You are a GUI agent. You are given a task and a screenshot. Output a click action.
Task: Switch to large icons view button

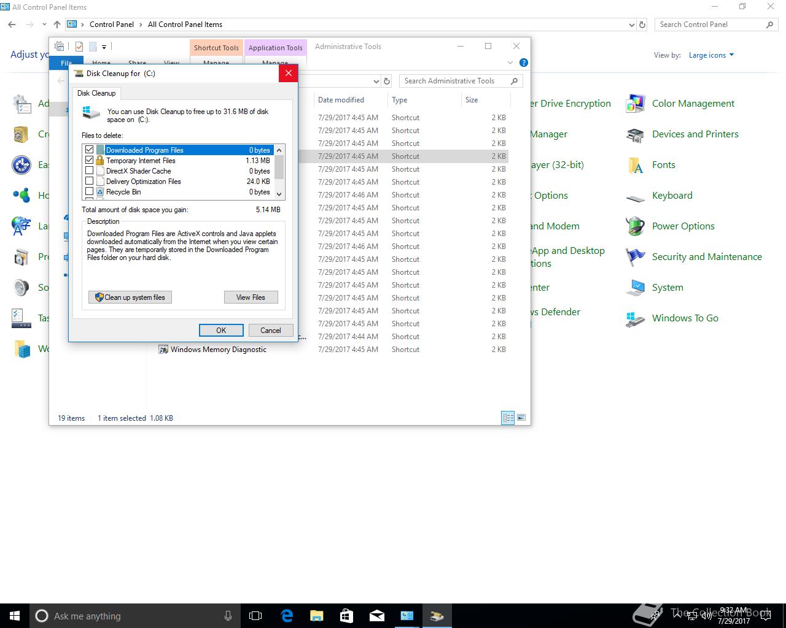(x=521, y=418)
